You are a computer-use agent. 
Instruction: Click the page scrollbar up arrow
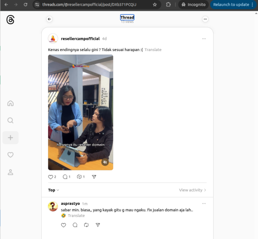pos(256,13)
